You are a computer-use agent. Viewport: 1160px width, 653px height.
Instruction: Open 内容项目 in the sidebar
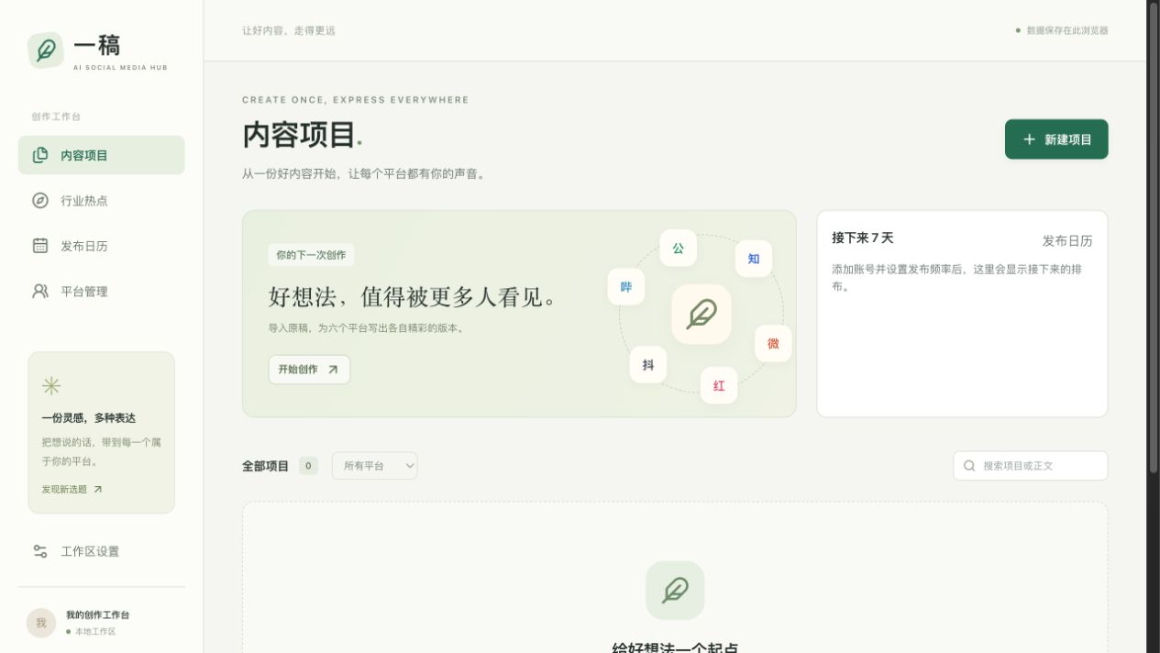point(101,155)
